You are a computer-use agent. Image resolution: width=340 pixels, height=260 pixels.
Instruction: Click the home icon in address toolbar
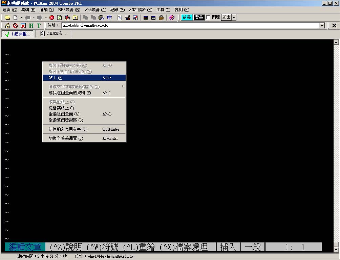coord(7,26)
